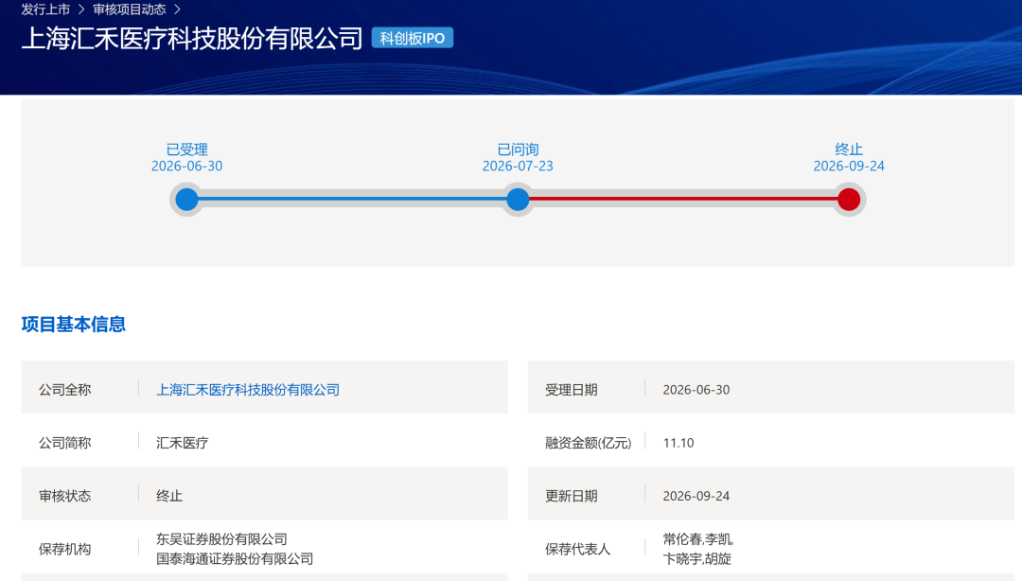Click the page title 上海汇禾医疗科技股份有限公司
Screen dimensions: 1022x581
pos(192,39)
